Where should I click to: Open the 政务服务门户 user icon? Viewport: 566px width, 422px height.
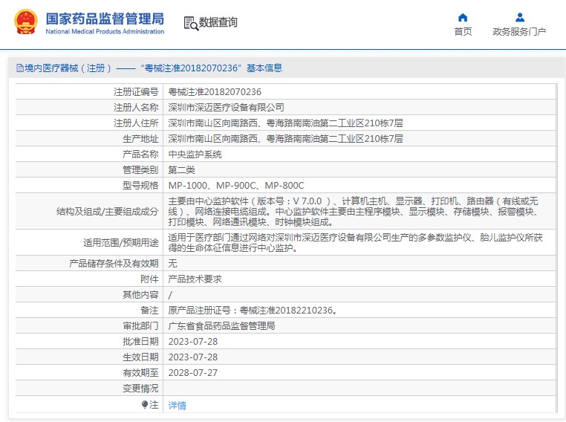tap(520, 17)
